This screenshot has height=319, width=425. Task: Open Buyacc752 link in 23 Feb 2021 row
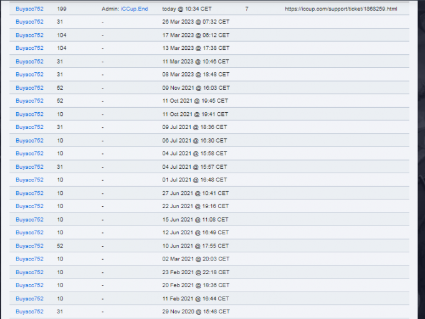(x=29, y=272)
